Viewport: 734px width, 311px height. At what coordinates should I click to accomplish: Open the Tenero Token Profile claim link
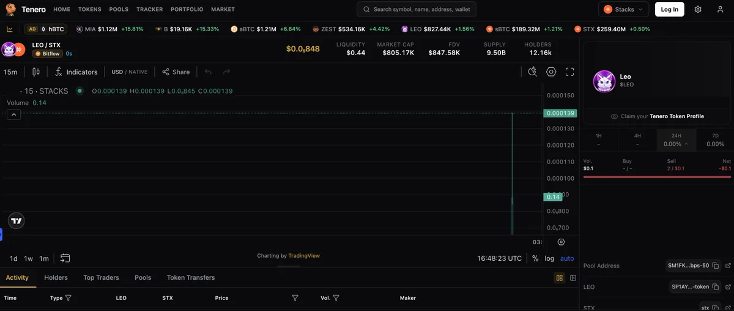[x=677, y=116]
